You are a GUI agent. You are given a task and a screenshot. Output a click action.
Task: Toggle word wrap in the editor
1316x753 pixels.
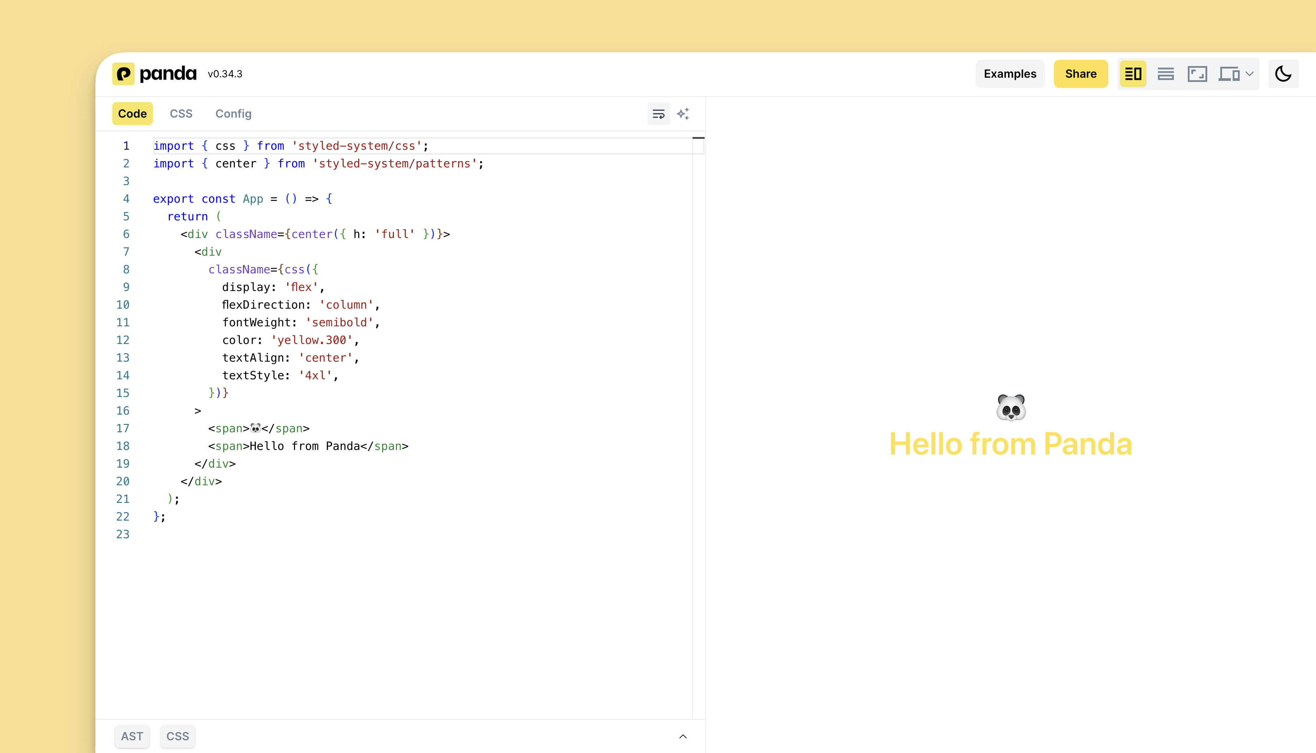[x=658, y=114]
